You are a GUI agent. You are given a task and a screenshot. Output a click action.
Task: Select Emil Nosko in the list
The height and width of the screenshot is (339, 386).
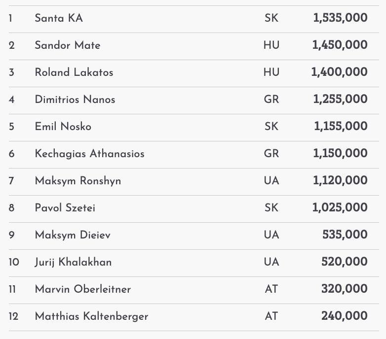63,127
